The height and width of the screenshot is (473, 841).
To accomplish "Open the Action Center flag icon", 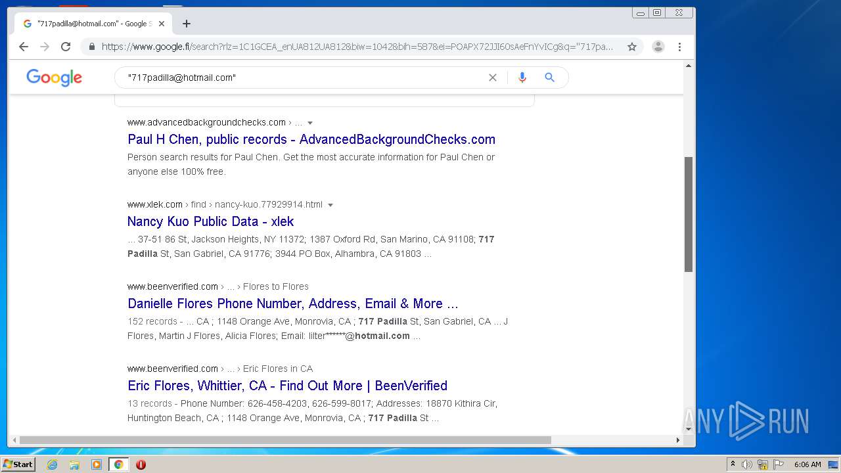I will tap(779, 464).
